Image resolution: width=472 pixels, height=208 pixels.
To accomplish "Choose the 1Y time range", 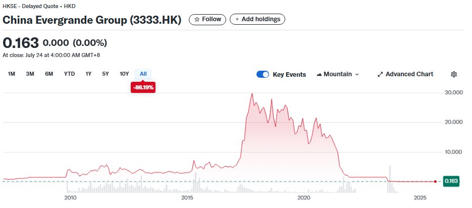I will tap(88, 74).
